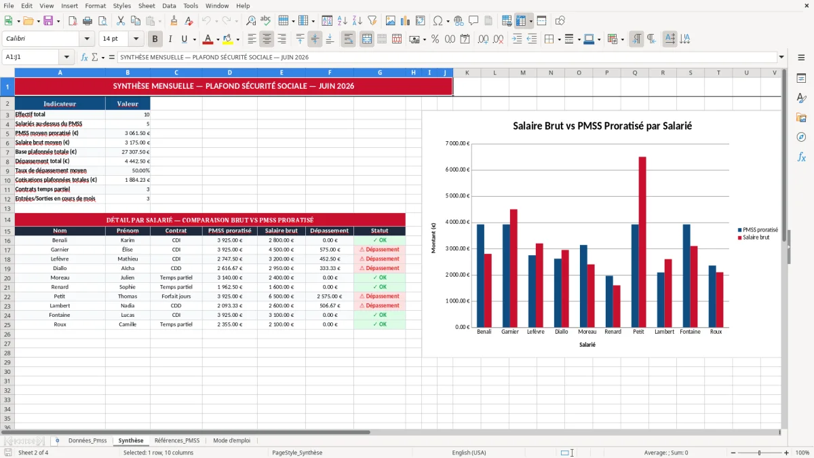
Task: Toggle Bold formatting
Action: (x=155, y=39)
